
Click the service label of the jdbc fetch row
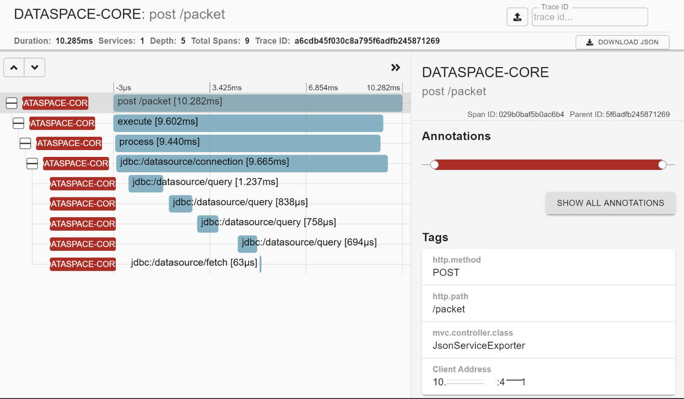83,264
